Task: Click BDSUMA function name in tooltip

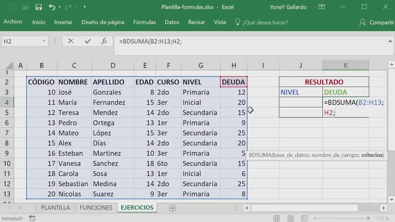Action: 260,155
